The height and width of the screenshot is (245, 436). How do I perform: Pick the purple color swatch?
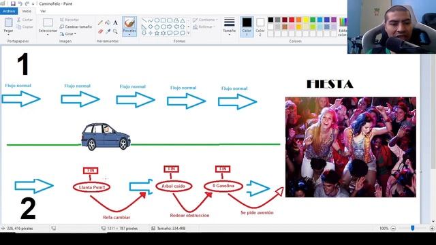click(x=334, y=20)
